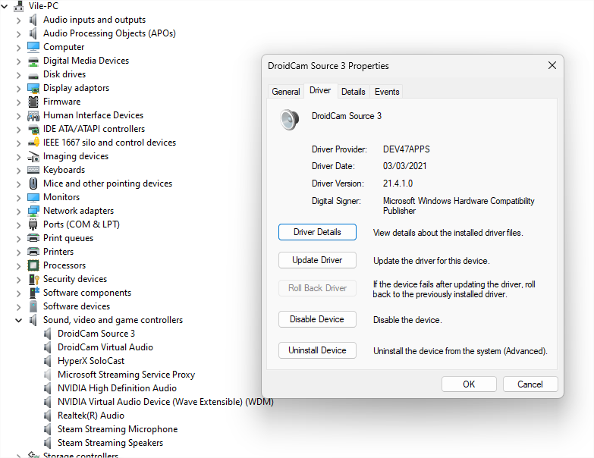
Task: Expand the Display adaptors category
Action: (18, 89)
